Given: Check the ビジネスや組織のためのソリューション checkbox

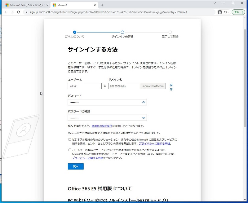Looking at the screenshot, I should tap(70, 139).
